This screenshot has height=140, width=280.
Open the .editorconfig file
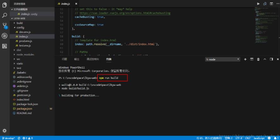(x=32, y=77)
